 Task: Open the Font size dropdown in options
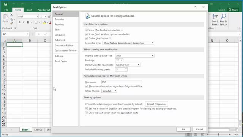tap(119, 60)
